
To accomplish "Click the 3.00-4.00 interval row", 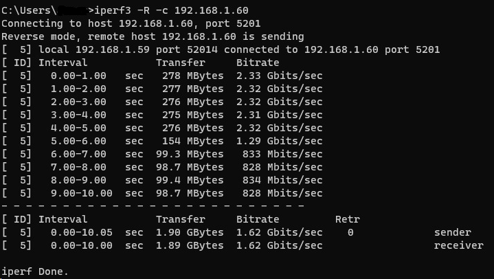I will coord(162,115).
